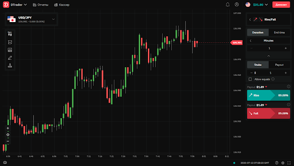Click the left chevron beside Minutes
The image size is (294, 166).
[250, 40]
